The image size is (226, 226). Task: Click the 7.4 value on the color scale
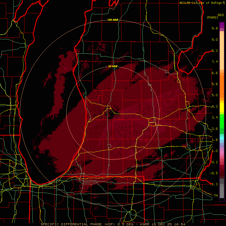215,62
